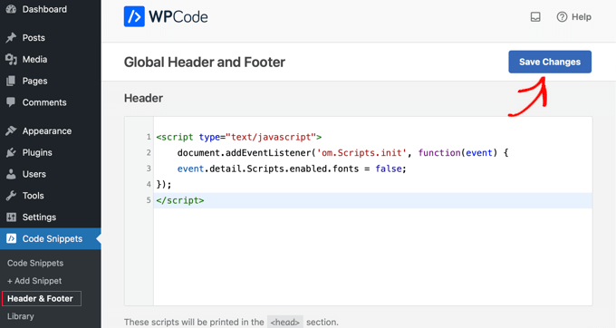Click inside the Header code editor blank area
Screen dimensions: 616x328
372,256
